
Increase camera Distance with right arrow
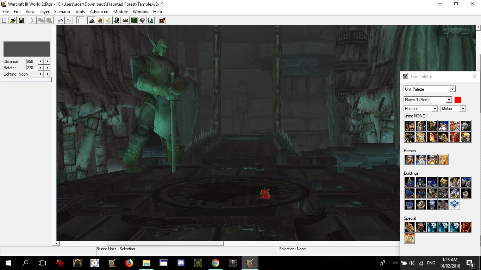[x=47, y=62]
